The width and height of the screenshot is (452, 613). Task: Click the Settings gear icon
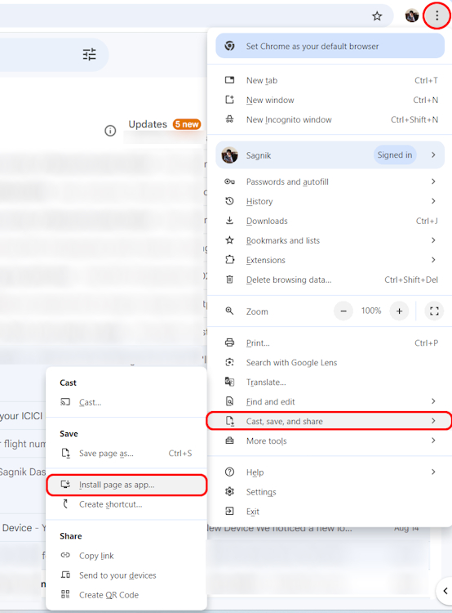(229, 491)
